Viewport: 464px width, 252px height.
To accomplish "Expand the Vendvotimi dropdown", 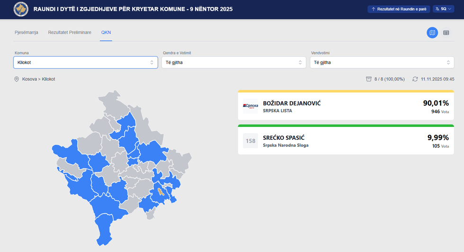I will [x=382, y=63].
